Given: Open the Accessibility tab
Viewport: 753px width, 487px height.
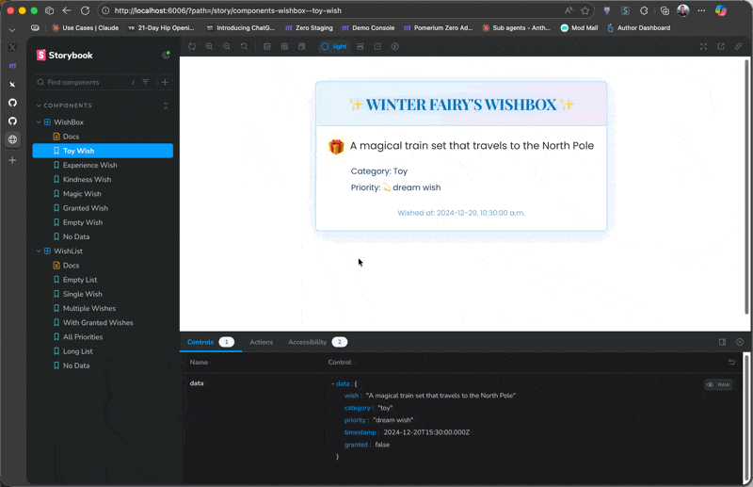Looking at the screenshot, I should (307, 342).
